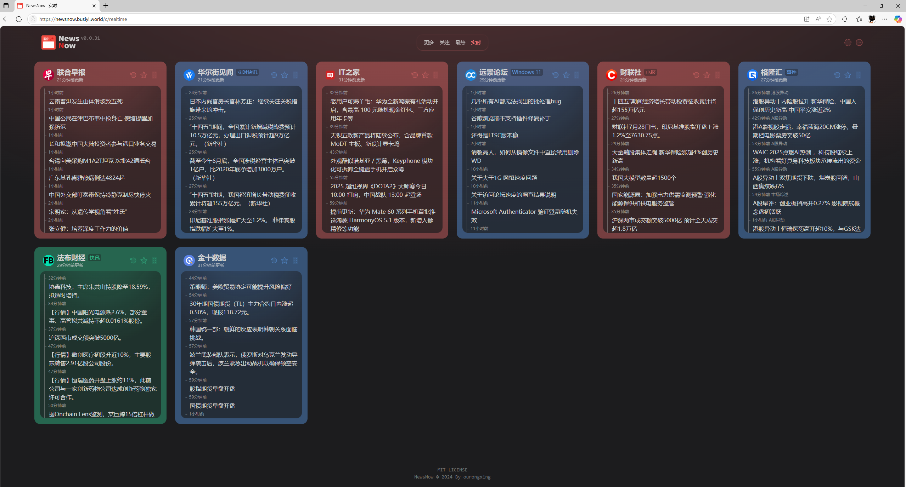Open headline 谷歌浏览器不支持插件修复补丁
This screenshot has width=906, height=487.
click(x=511, y=119)
